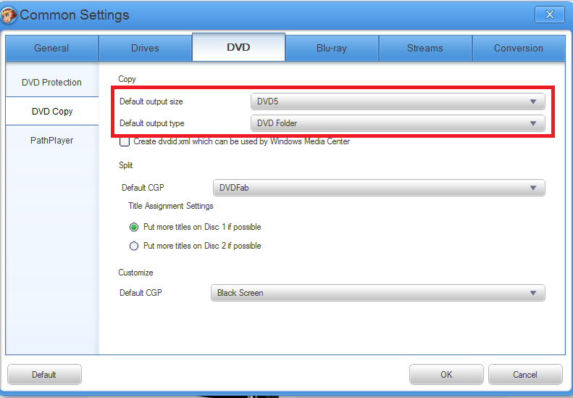Select DVD Protection in the sidebar
The height and width of the screenshot is (398, 573).
(x=52, y=83)
